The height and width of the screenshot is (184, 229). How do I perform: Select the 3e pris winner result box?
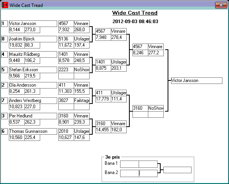pos(177,170)
